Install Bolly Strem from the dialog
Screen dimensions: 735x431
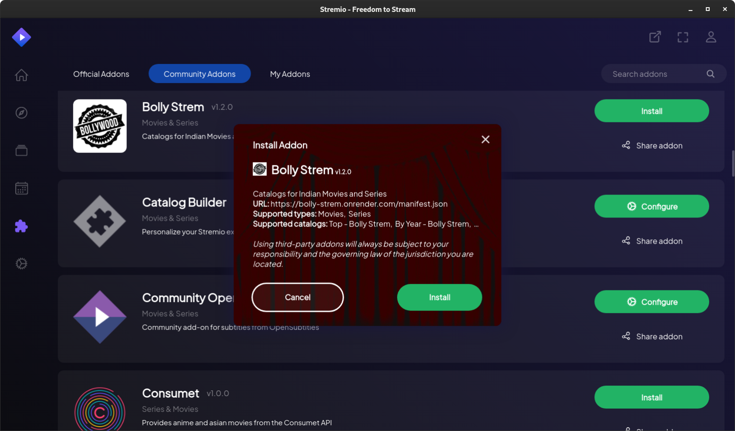coord(439,297)
